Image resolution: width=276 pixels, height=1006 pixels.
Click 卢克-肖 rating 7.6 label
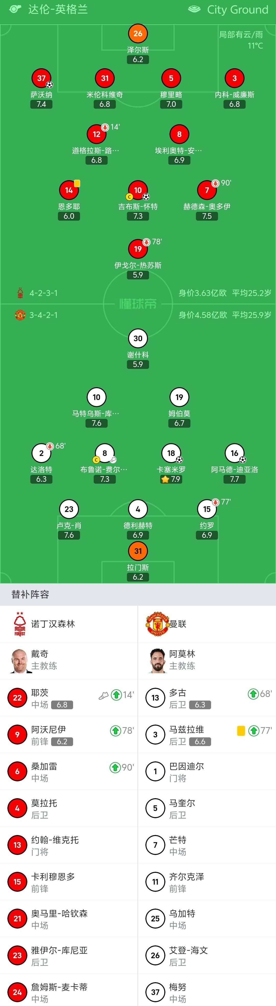point(69,535)
